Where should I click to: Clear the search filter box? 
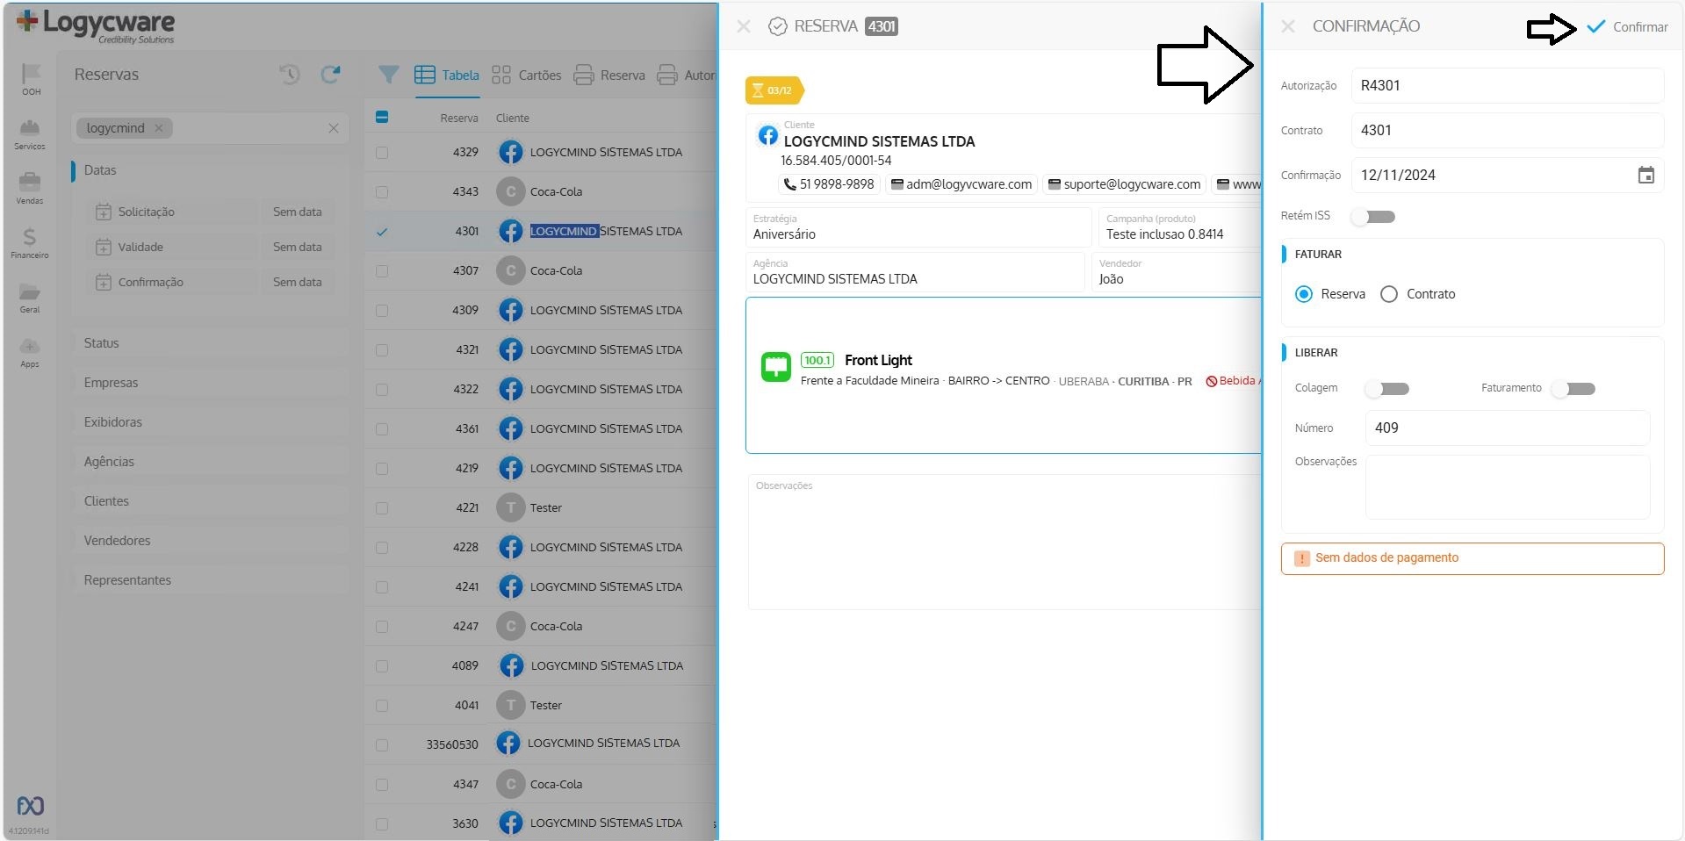334,128
